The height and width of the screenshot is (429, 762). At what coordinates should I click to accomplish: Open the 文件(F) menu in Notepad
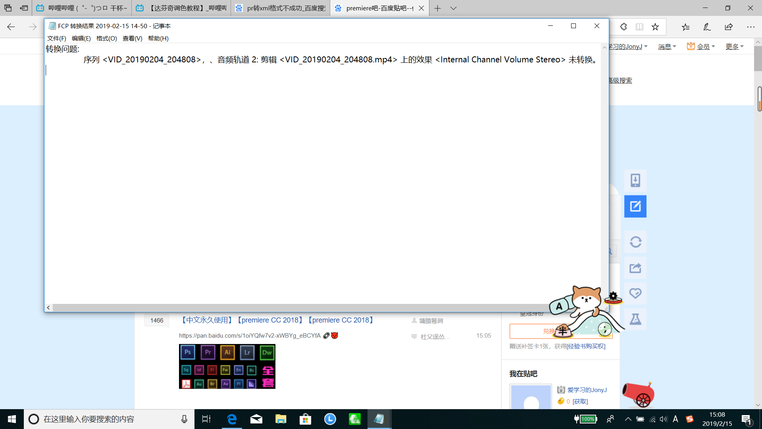click(x=56, y=38)
